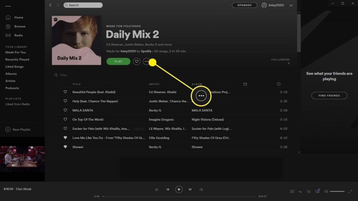Click the Browse box icon
The height and width of the screenshot is (201, 358).
tap(8, 26)
